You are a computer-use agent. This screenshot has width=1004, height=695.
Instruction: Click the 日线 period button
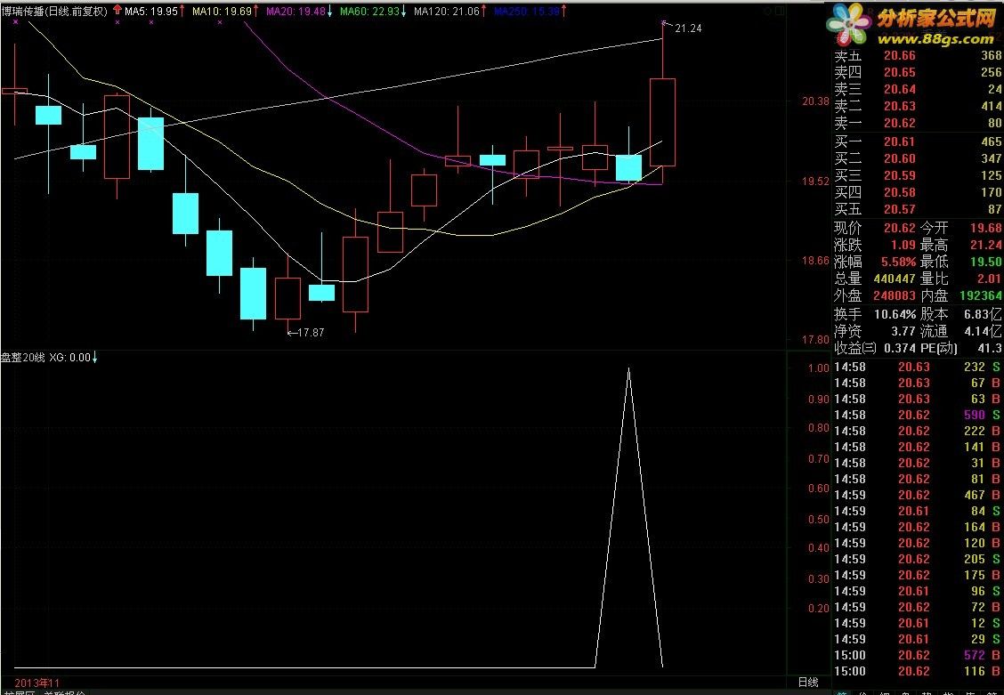point(808,683)
